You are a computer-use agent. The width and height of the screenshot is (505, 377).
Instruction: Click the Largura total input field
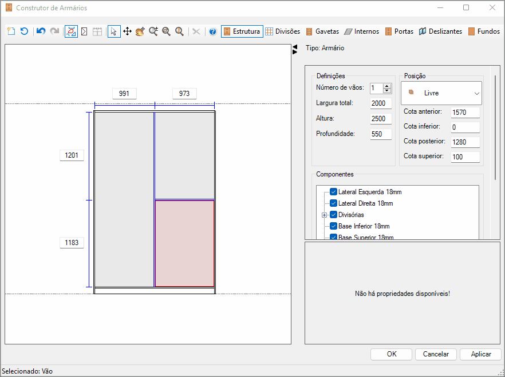click(381, 103)
